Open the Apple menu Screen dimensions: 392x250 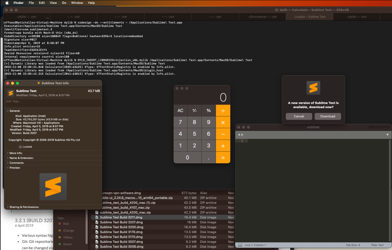(7, 3)
